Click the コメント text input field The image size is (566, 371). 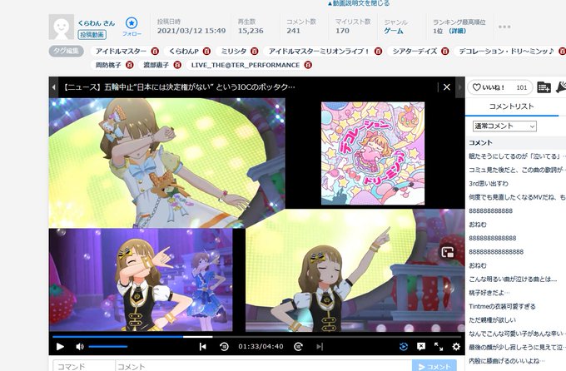point(264,365)
